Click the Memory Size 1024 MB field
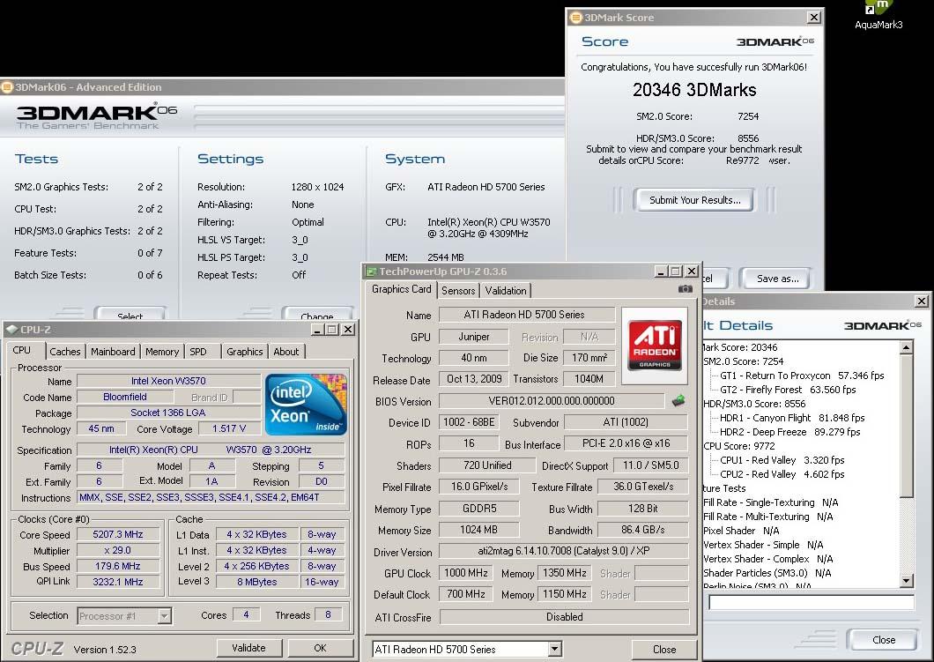The image size is (934, 662). pos(479,530)
